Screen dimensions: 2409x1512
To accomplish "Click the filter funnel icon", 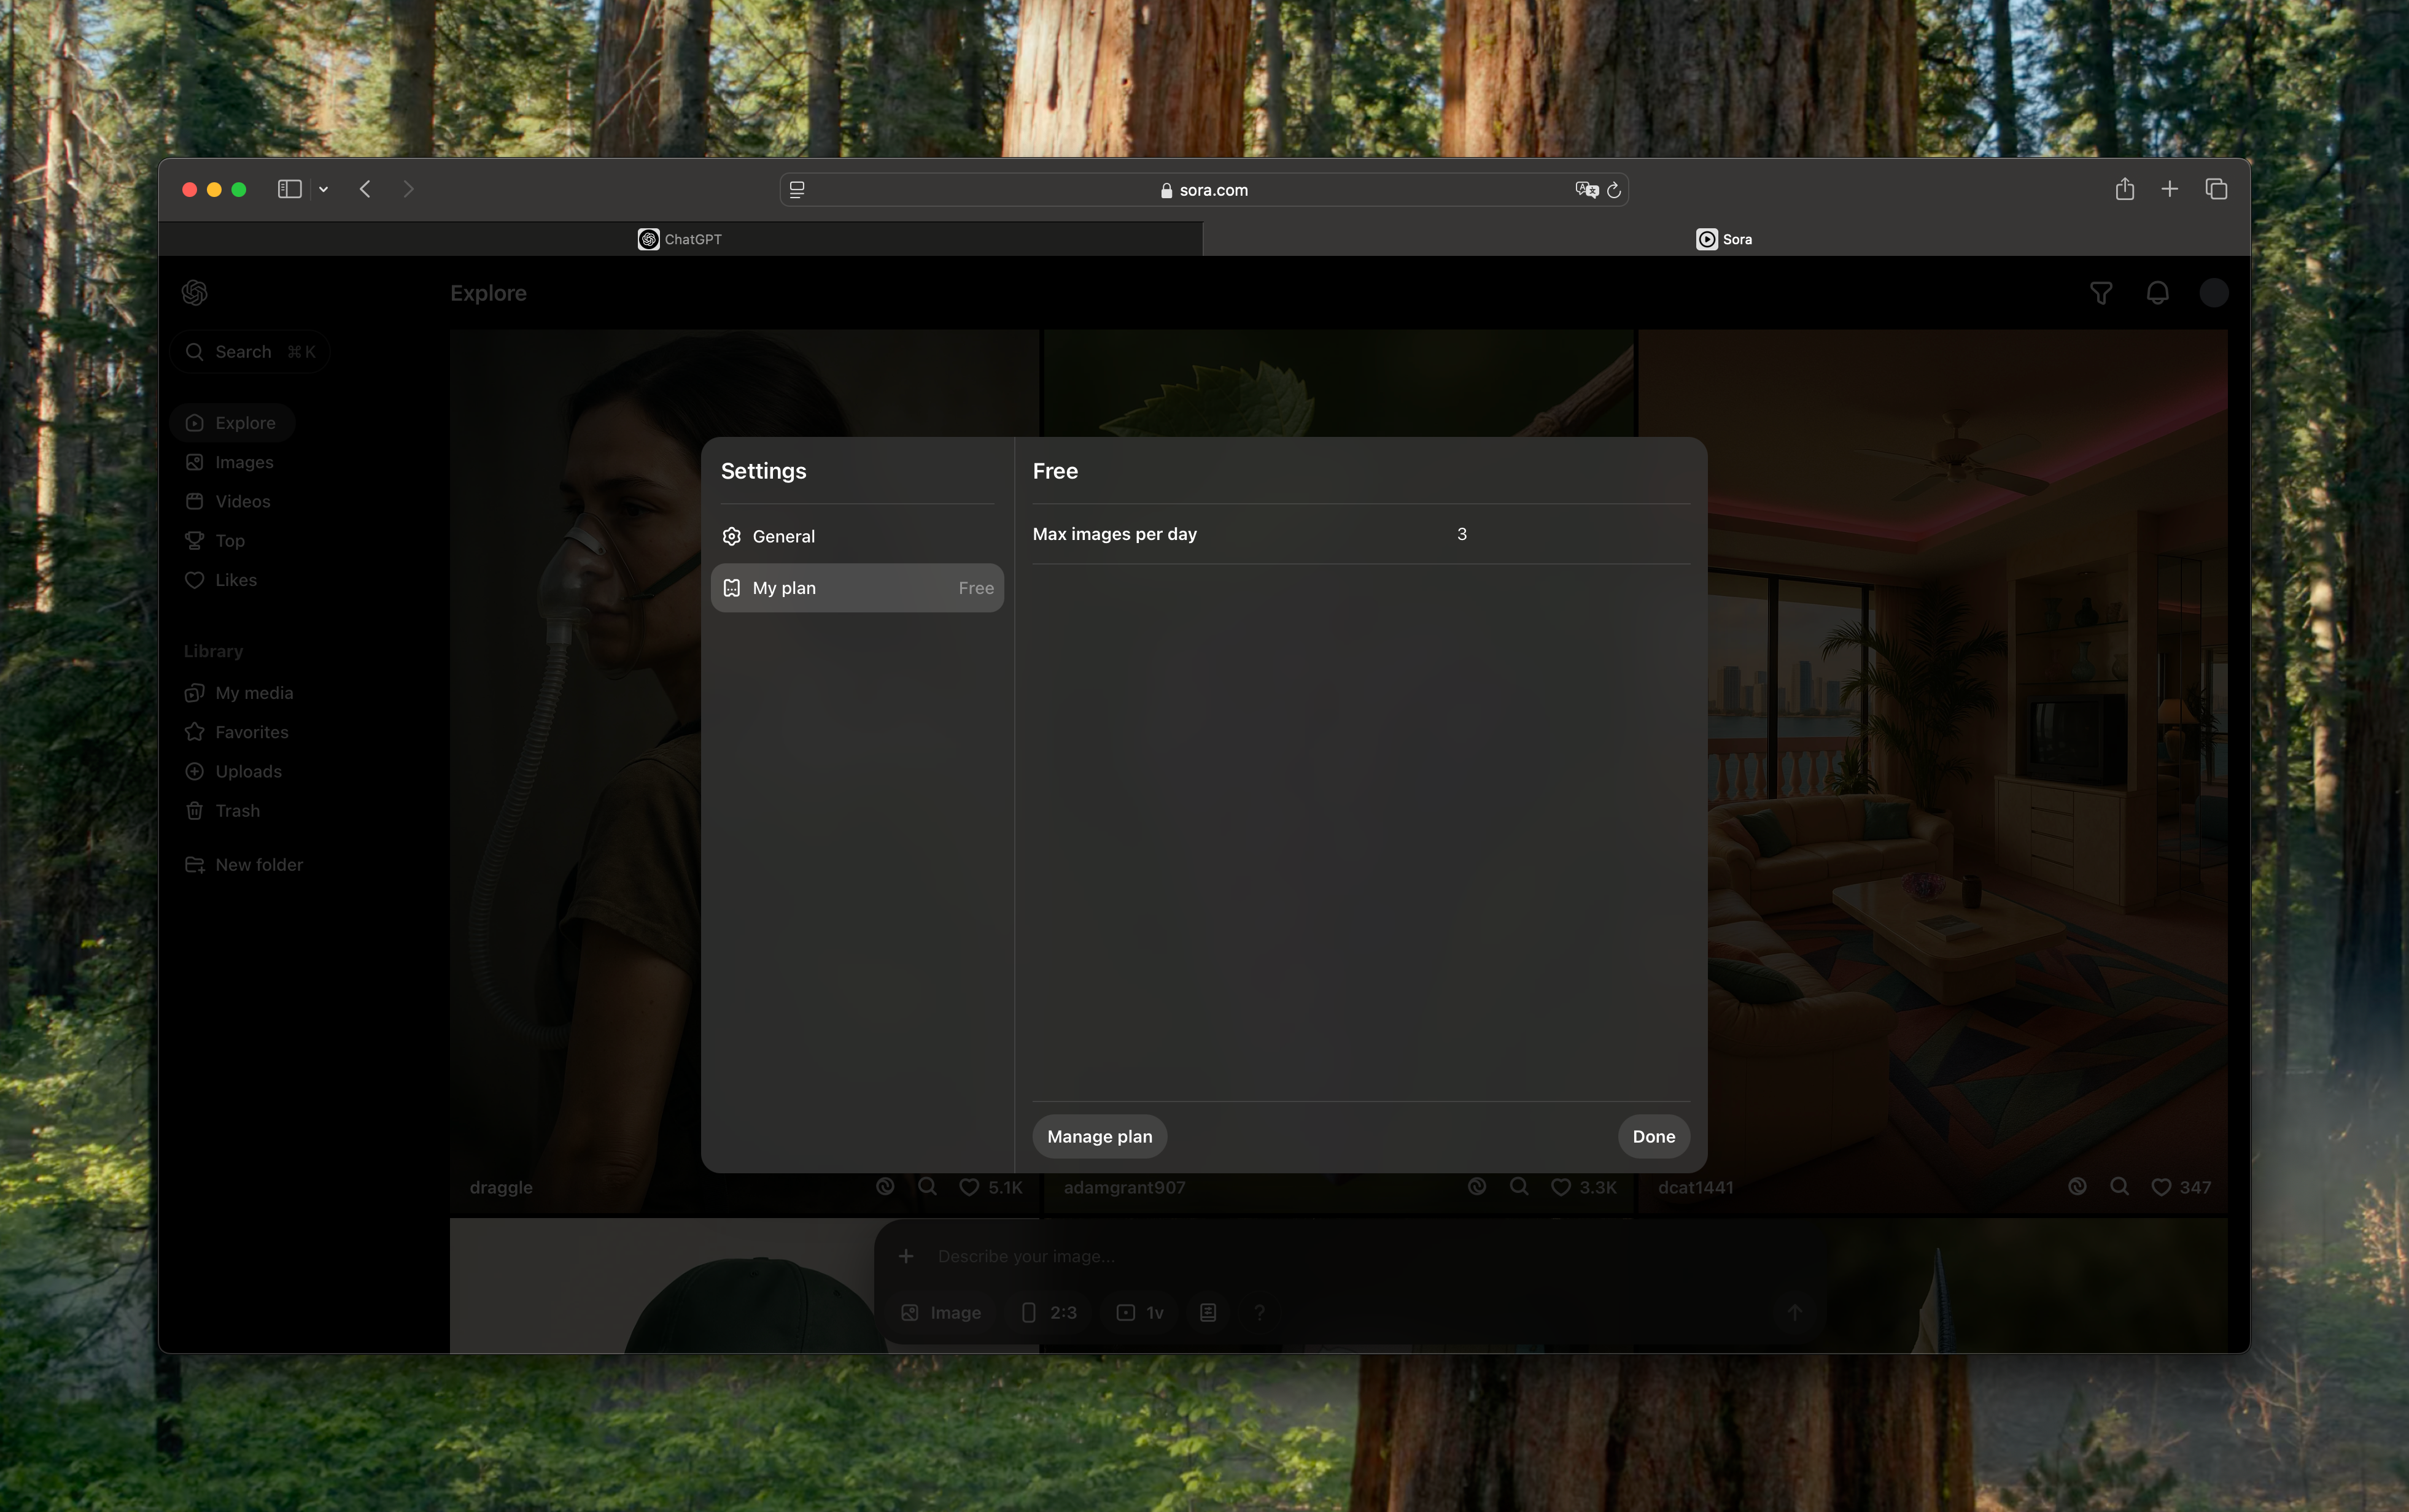I will [x=2101, y=293].
